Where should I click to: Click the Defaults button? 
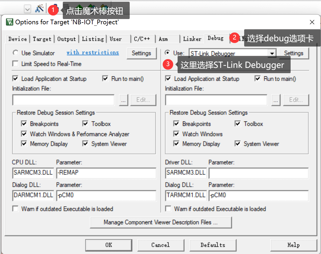213,245
